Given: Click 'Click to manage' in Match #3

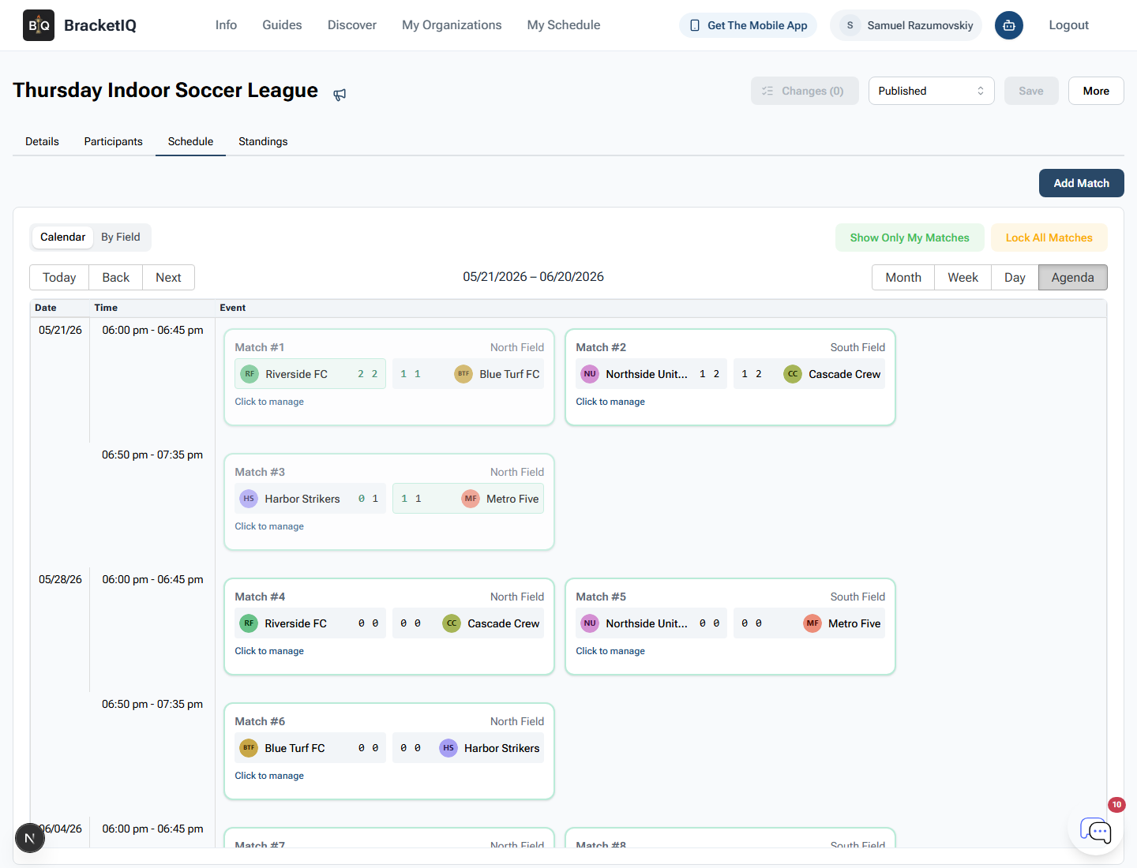Looking at the screenshot, I should pos(269,526).
